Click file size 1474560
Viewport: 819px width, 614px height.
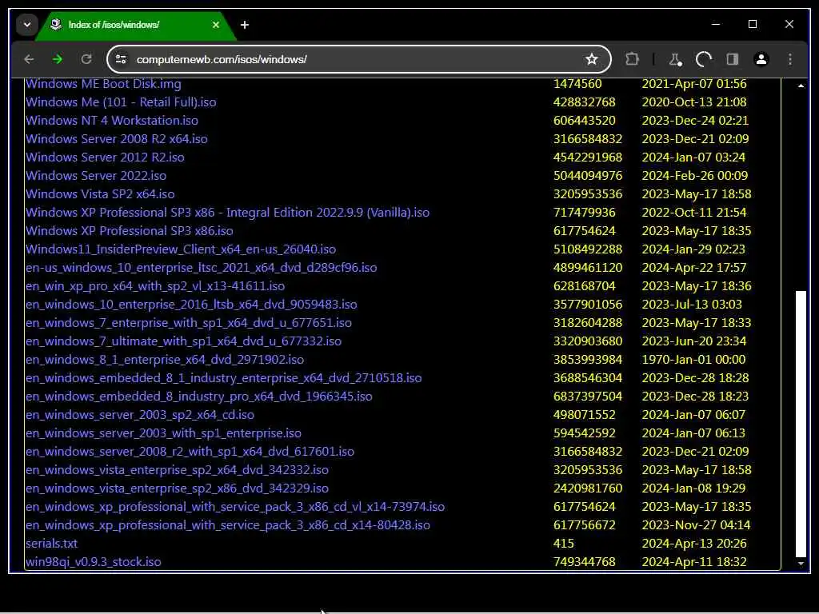(577, 83)
